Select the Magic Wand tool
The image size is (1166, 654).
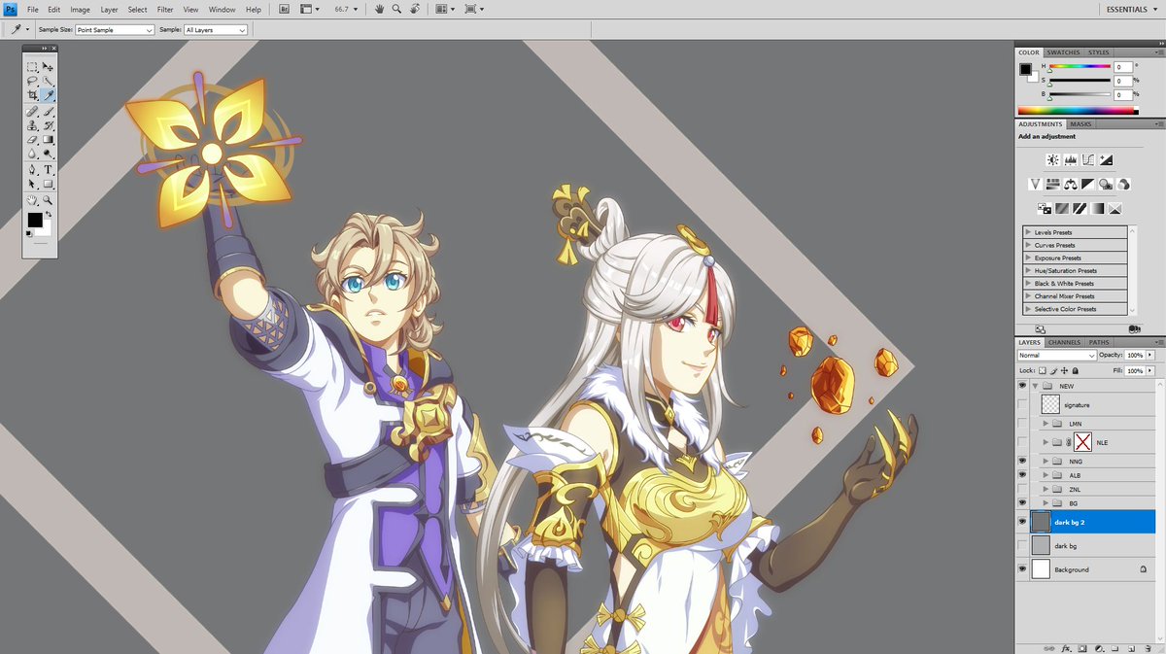pos(48,82)
